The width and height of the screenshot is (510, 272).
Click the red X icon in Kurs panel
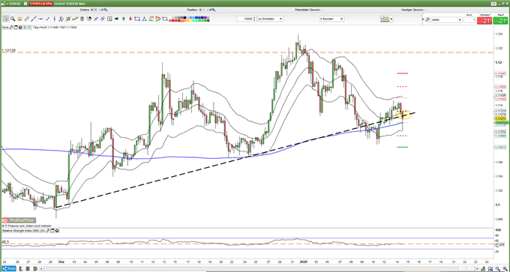[x=25, y=27]
